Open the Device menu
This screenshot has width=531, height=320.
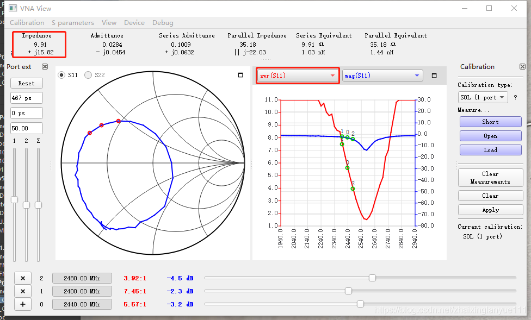[x=134, y=23]
